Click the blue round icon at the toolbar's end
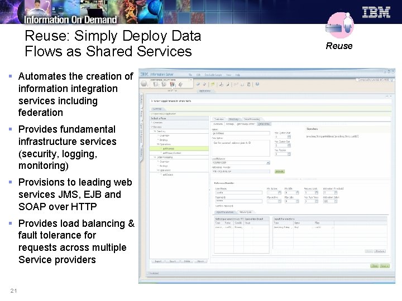The height and width of the screenshot is (301, 402). pos(257,84)
